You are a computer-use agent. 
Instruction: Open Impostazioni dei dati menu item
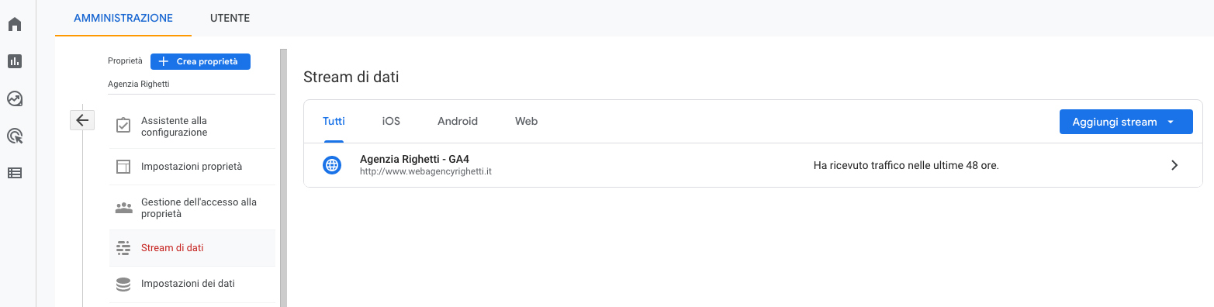click(x=192, y=284)
